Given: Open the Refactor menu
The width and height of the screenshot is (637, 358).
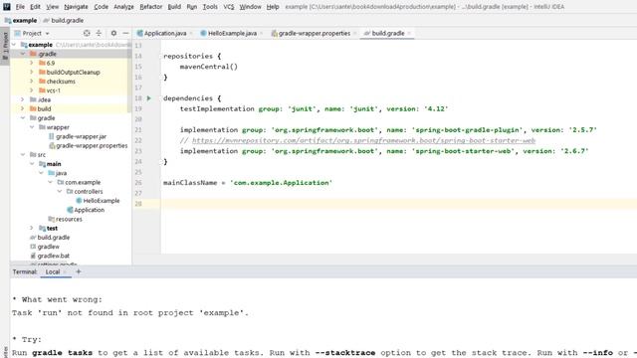Looking at the screenshot, I should click(150, 7).
